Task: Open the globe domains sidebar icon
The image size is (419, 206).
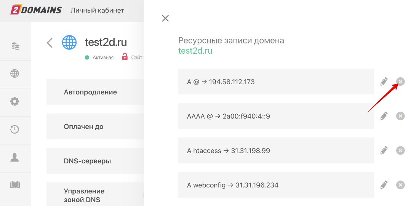Action: pos(15,74)
